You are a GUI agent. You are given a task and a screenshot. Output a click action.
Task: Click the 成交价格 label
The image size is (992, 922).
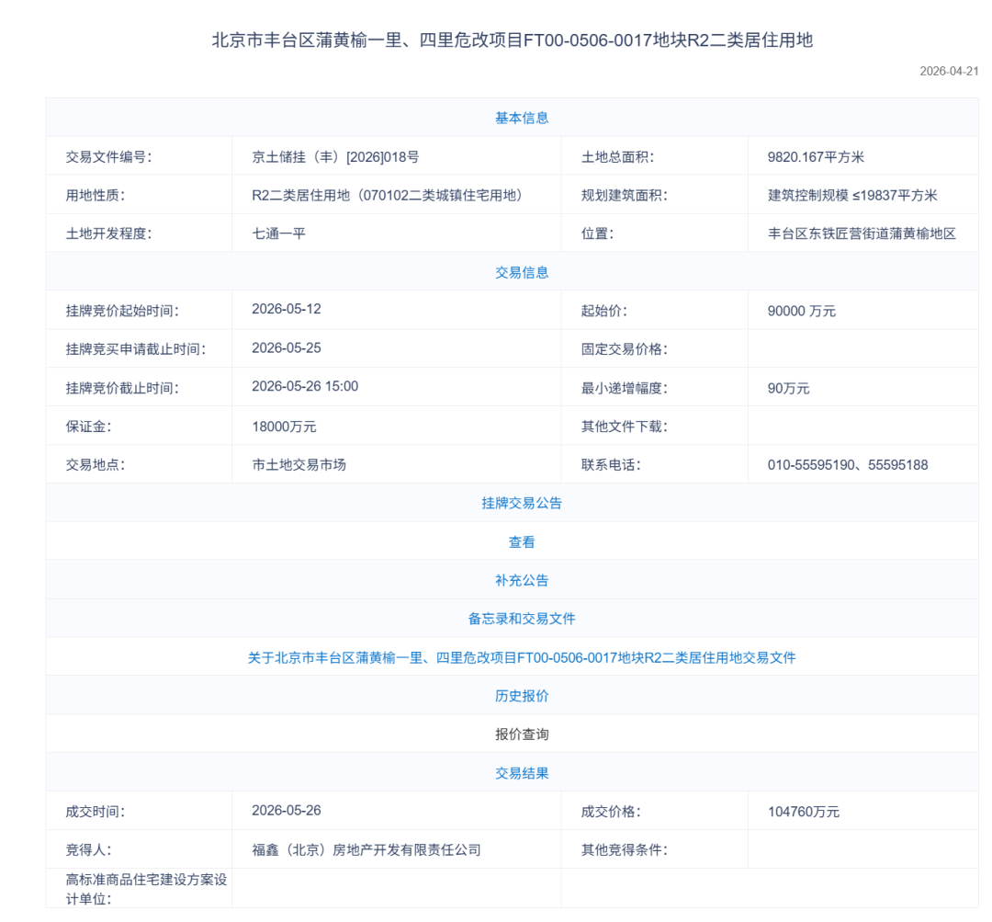(611, 812)
